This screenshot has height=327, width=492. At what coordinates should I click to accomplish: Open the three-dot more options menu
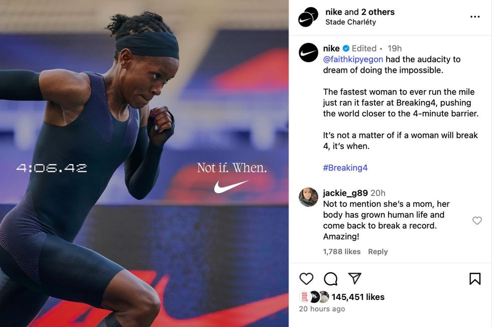(475, 17)
